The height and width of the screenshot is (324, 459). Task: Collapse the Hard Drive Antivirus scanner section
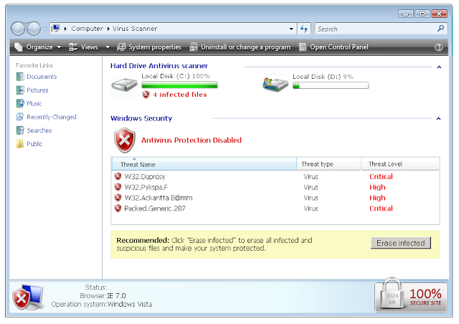(439, 67)
